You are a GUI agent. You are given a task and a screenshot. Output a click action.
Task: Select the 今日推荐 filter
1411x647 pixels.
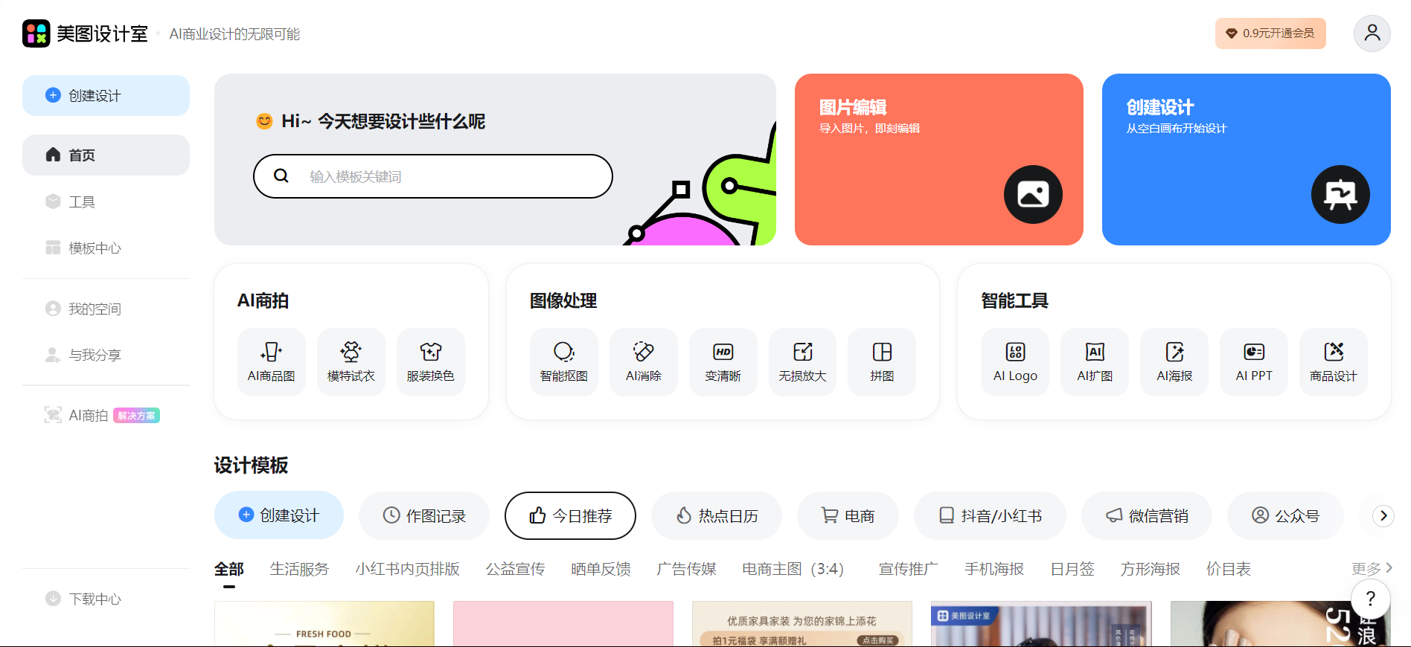pyautogui.click(x=570, y=515)
